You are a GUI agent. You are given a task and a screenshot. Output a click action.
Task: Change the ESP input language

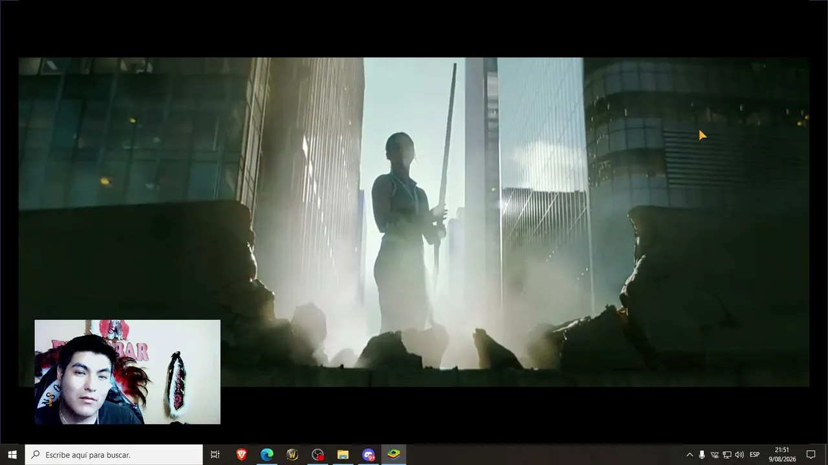click(x=754, y=455)
